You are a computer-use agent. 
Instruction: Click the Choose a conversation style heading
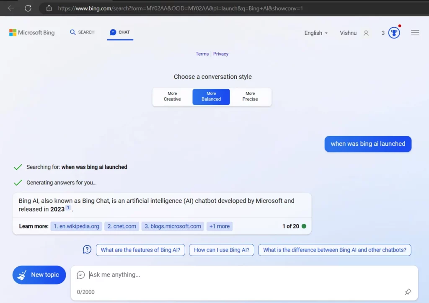click(x=212, y=77)
